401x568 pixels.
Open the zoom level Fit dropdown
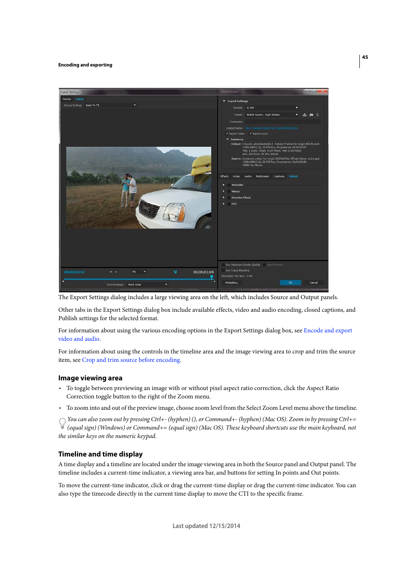click(x=139, y=272)
